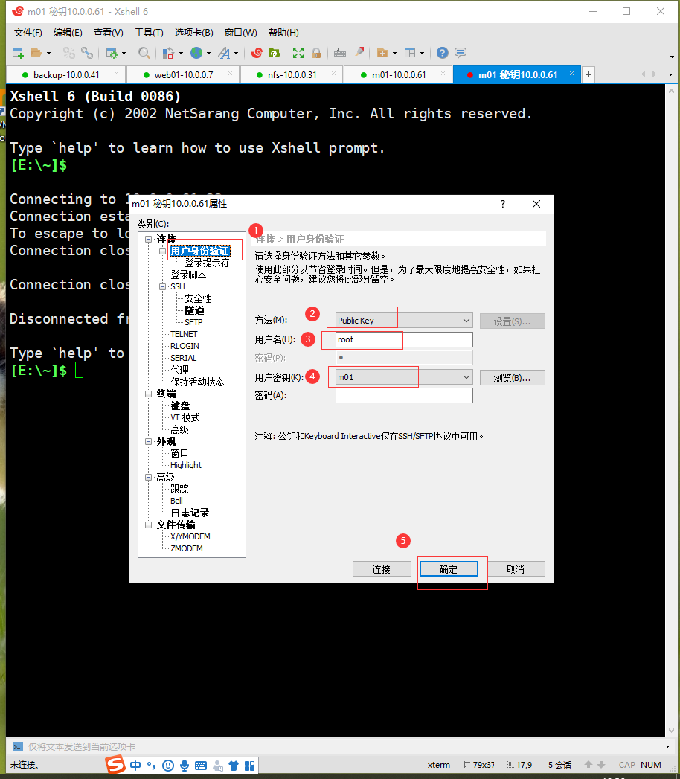Click the lock screen padlock icon

tap(316, 53)
